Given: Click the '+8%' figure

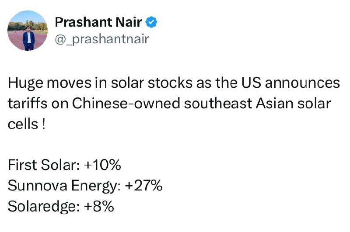Looking at the screenshot, I should (99, 206).
